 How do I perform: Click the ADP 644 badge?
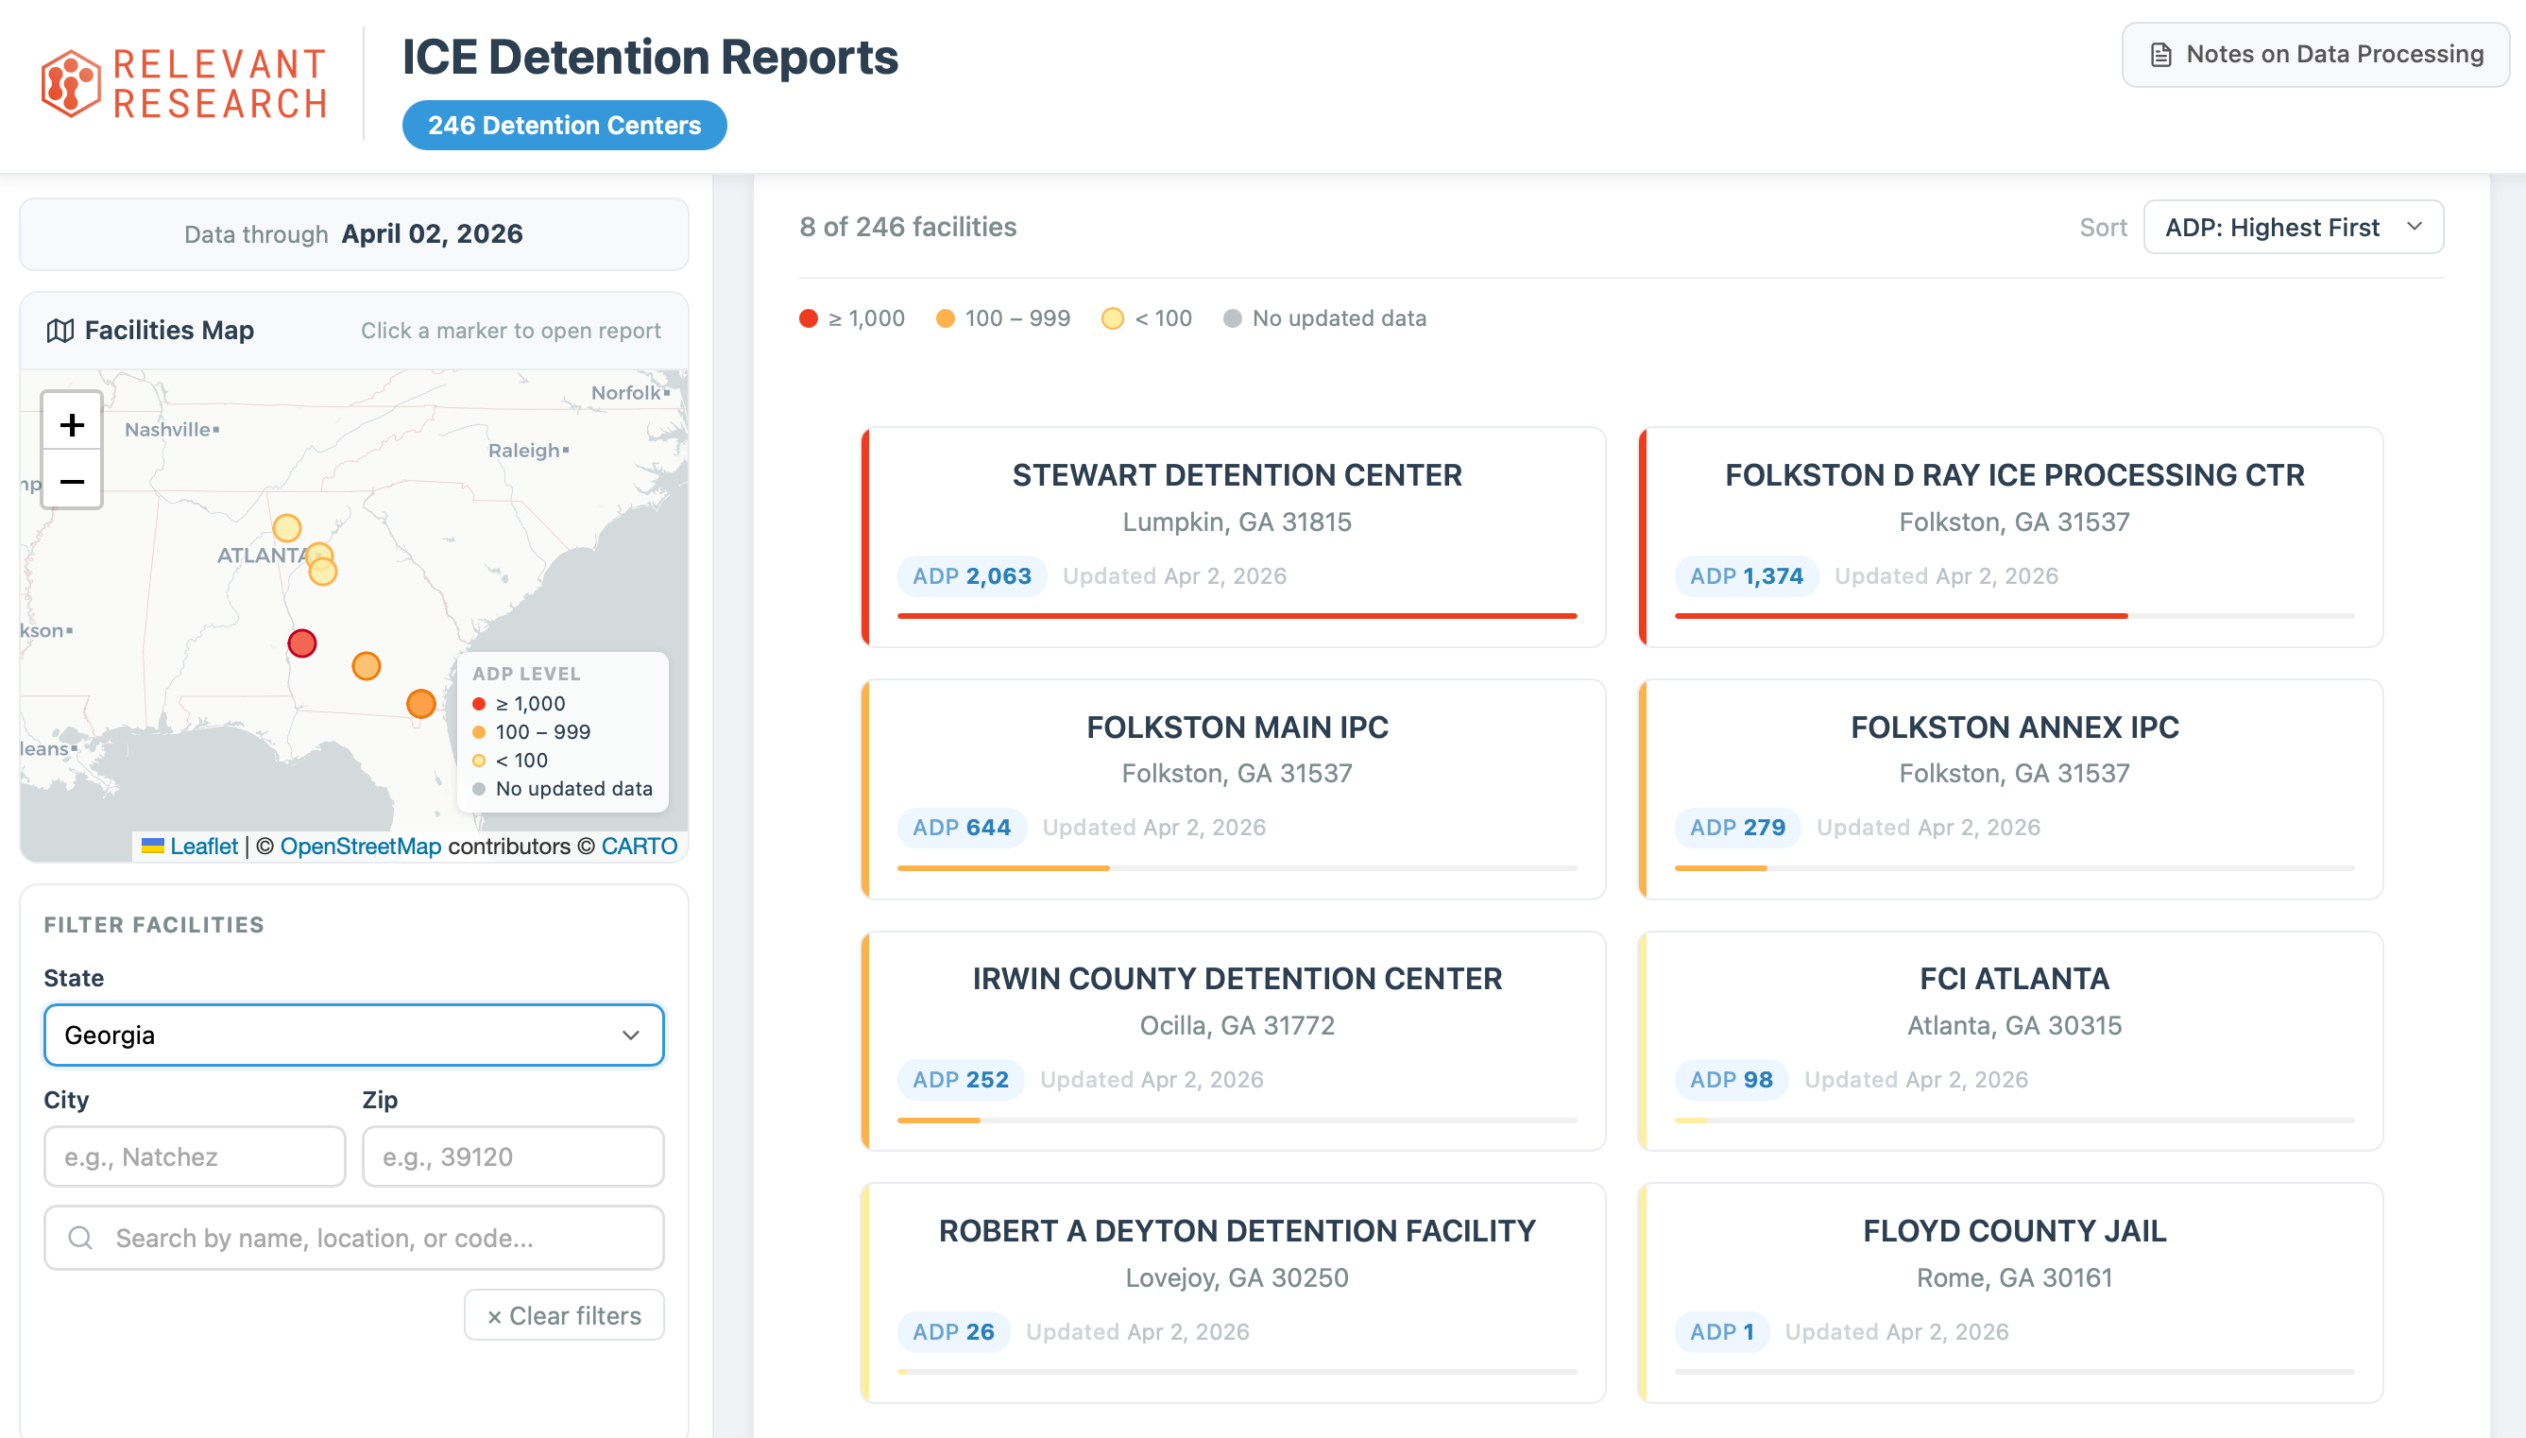tap(961, 828)
